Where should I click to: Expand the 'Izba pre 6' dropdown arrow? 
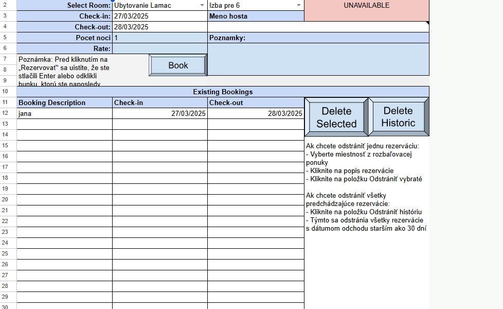pos(298,6)
